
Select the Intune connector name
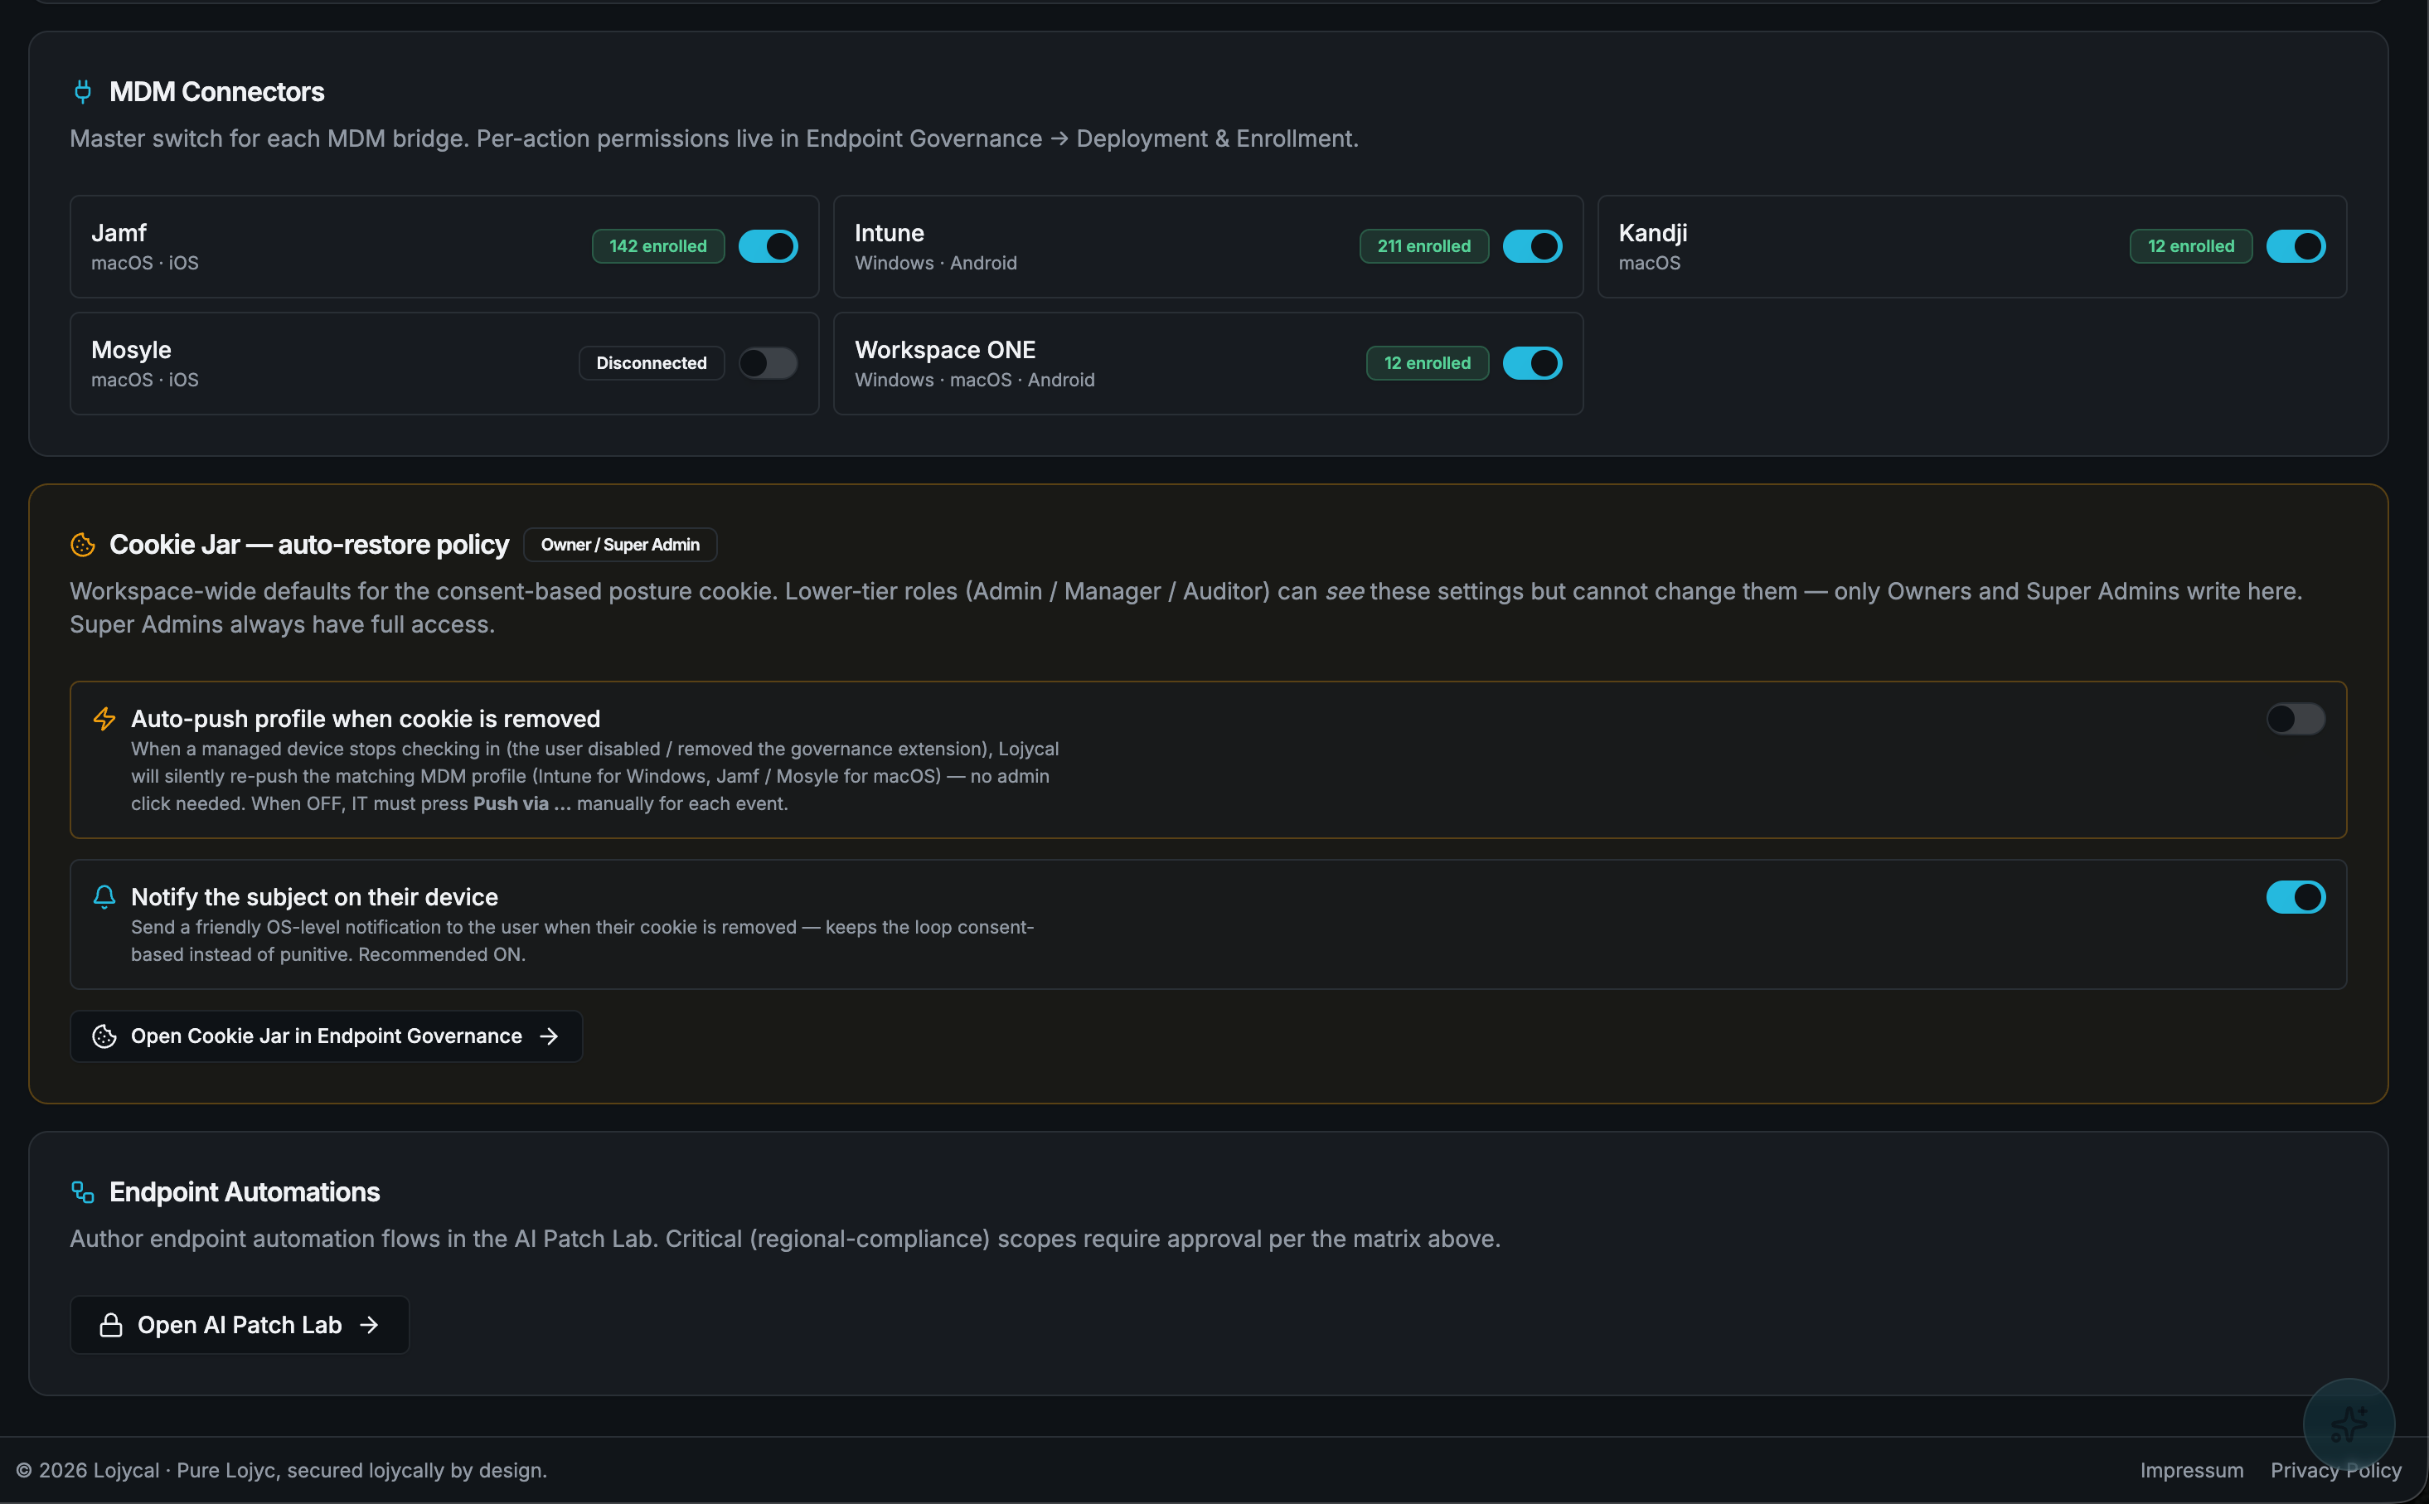click(x=890, y=233)
